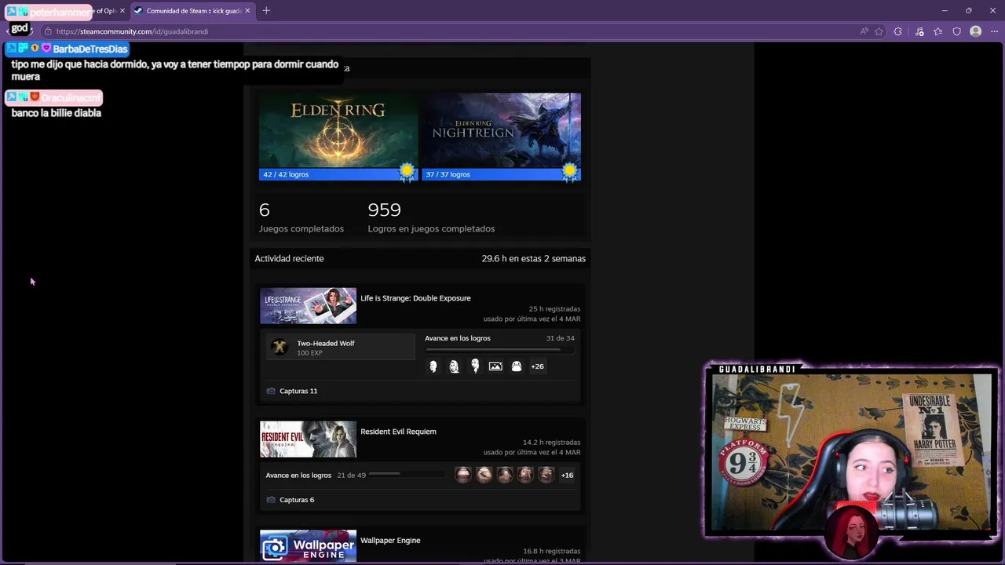The image size is (1005, 565).
Task: Click the perfect-game badge on Nightreign
Action: pos(569,172)
